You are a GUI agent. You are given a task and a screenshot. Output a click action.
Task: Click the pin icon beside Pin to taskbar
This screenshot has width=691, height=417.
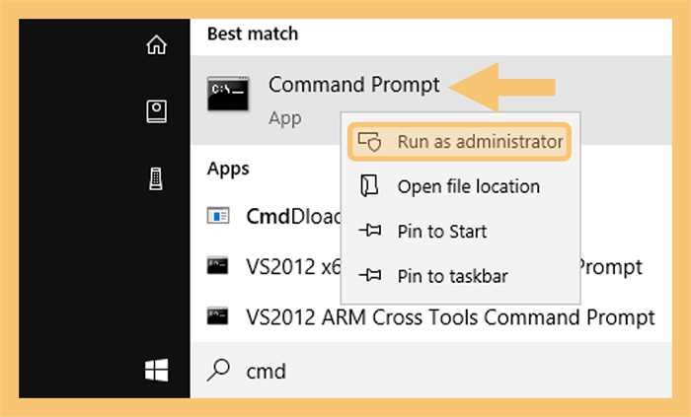click(370, 275)
